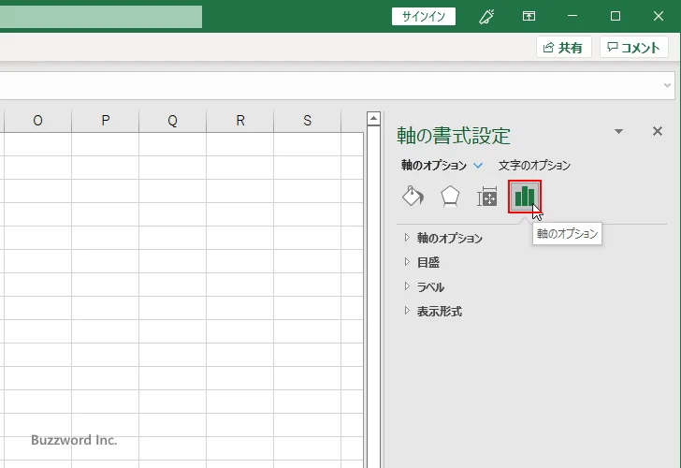Switch to the 文字のオプション tab
The width and height of the screenshot is (681, 468).
tap(534, 166)
